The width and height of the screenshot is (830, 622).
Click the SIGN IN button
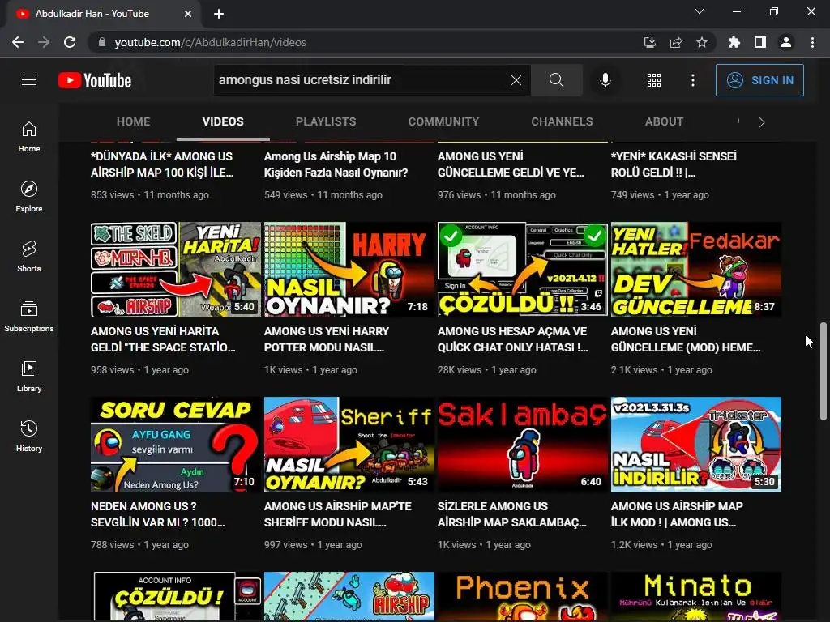[x=759, y=80]
